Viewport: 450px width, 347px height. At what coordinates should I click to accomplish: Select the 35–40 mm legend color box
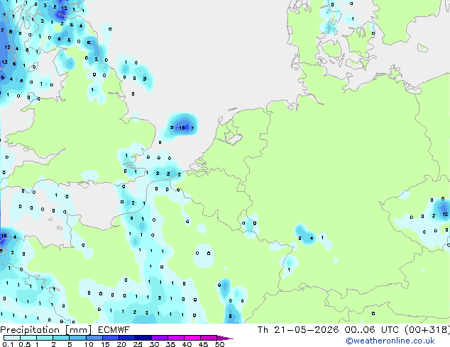[x=175, y=338]
